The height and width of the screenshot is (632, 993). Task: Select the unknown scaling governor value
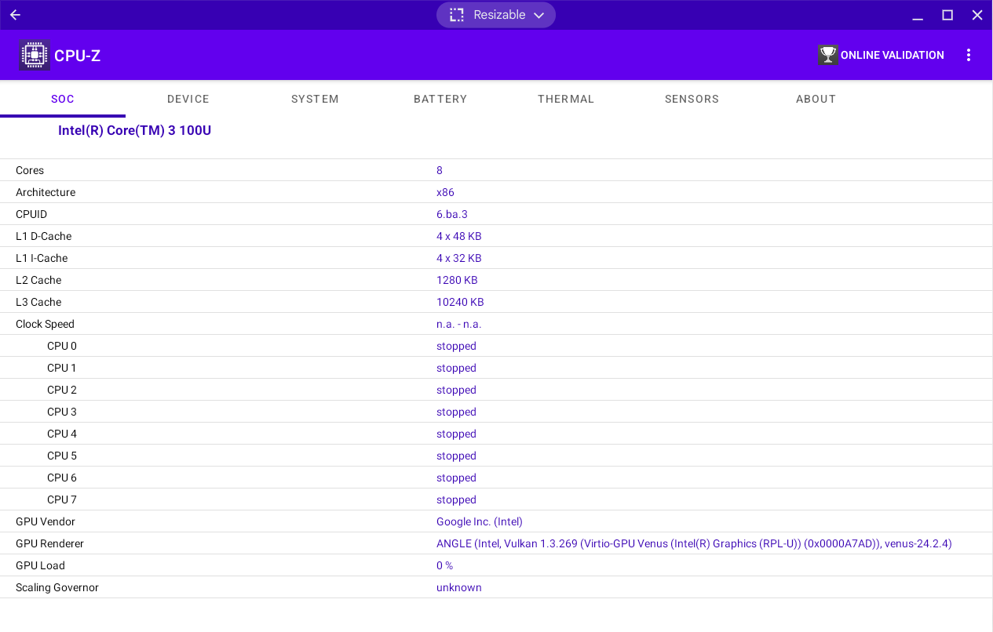pos(459,587)
